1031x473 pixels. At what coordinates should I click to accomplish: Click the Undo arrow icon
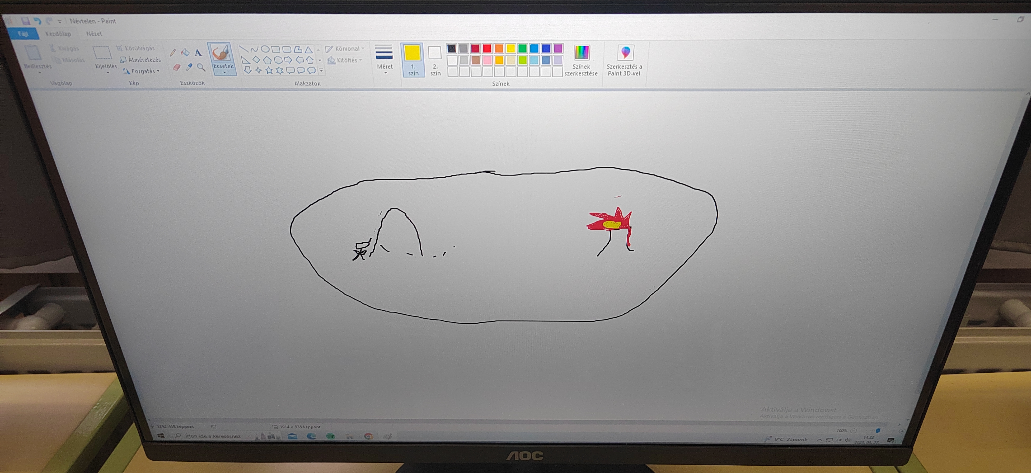tap(37, 21)
